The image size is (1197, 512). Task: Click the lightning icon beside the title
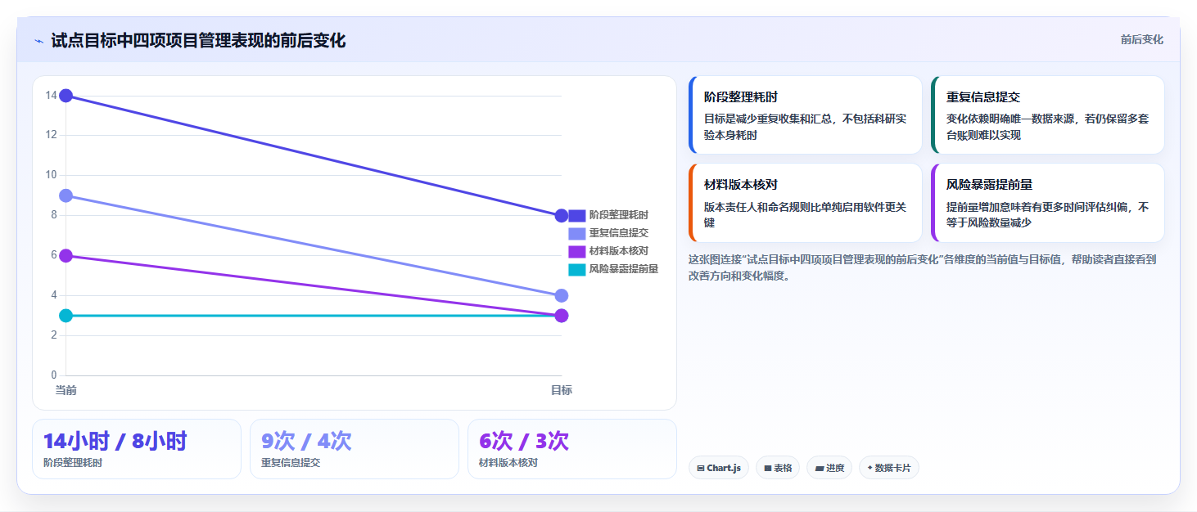pyautogui.click(x=38, y=40)
